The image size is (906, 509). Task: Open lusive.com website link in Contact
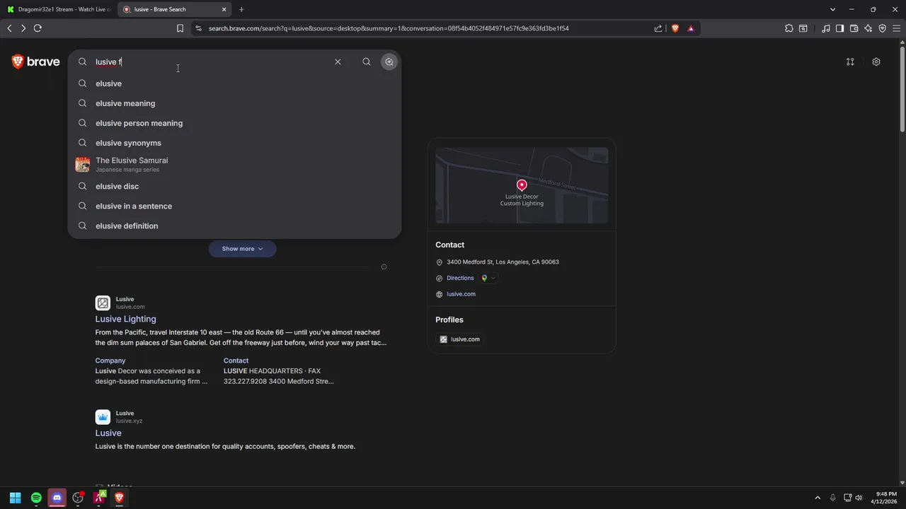click(461, 294)
